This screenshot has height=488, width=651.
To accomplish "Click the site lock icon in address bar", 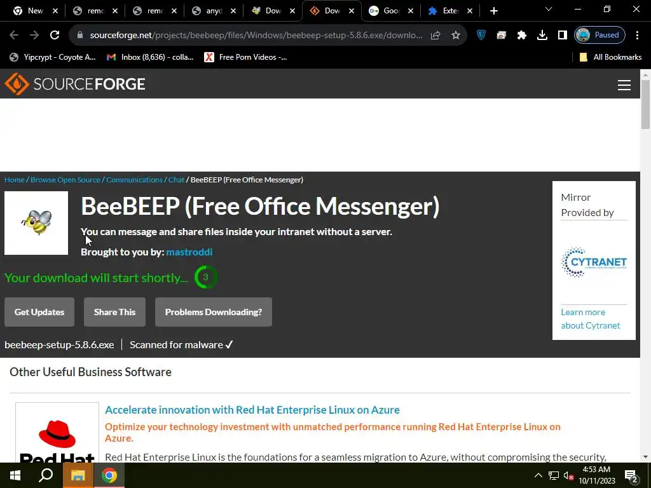I will click(79, 36).
